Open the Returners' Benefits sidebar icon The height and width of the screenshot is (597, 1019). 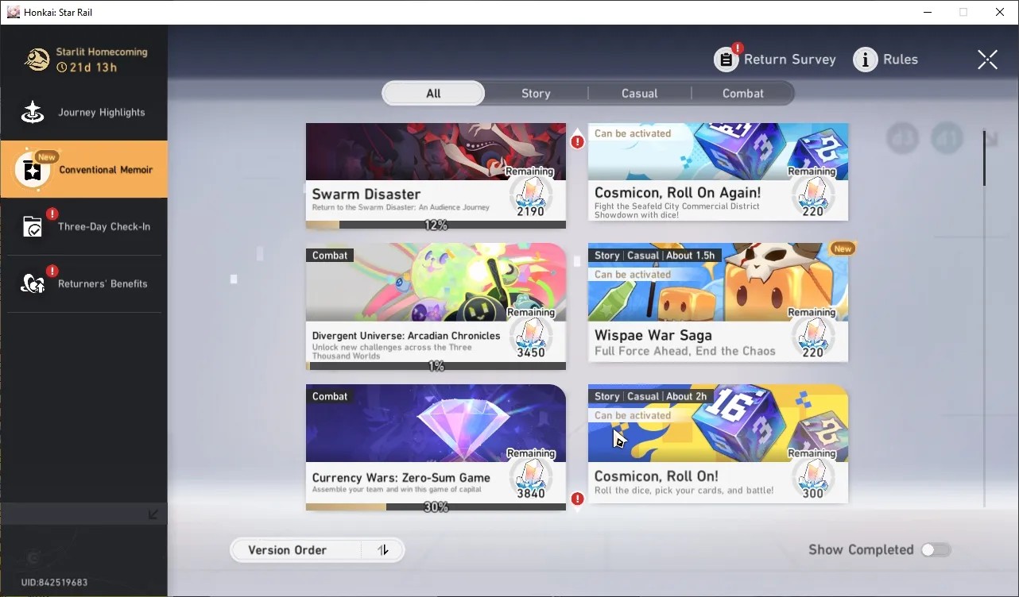[x=33, y=284]
